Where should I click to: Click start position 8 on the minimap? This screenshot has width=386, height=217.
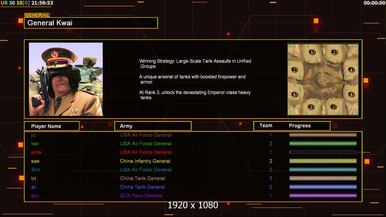click(x=351, y=94)
